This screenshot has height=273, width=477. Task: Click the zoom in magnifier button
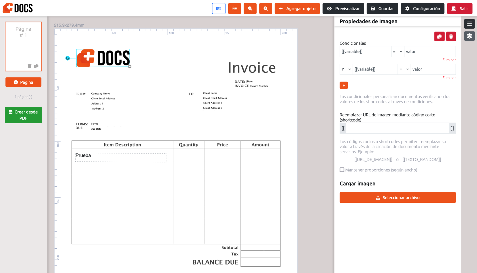coord(265,8)
